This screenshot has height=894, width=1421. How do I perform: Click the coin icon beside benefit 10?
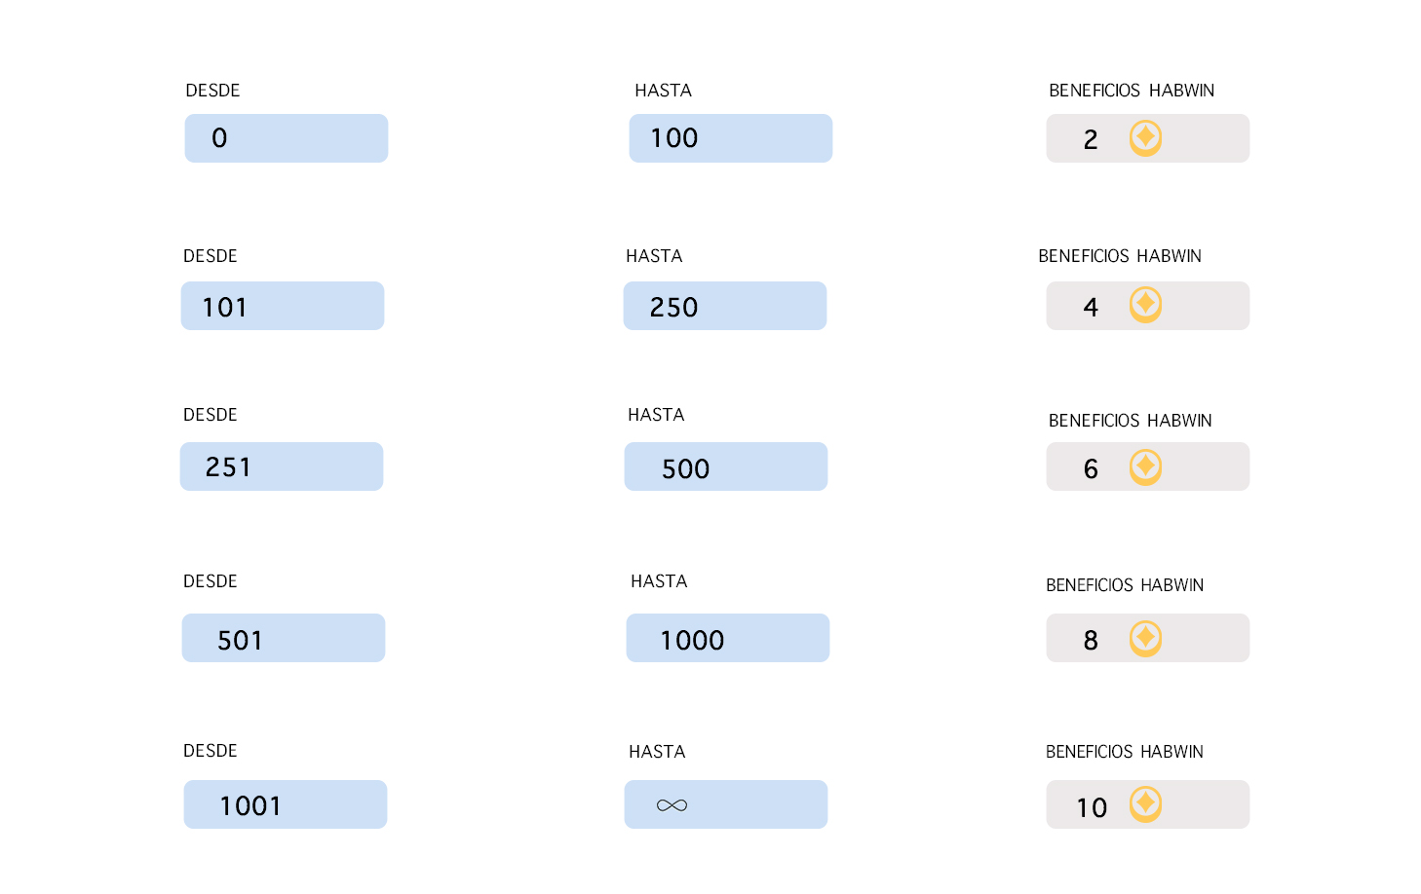tap(1145, 804)
